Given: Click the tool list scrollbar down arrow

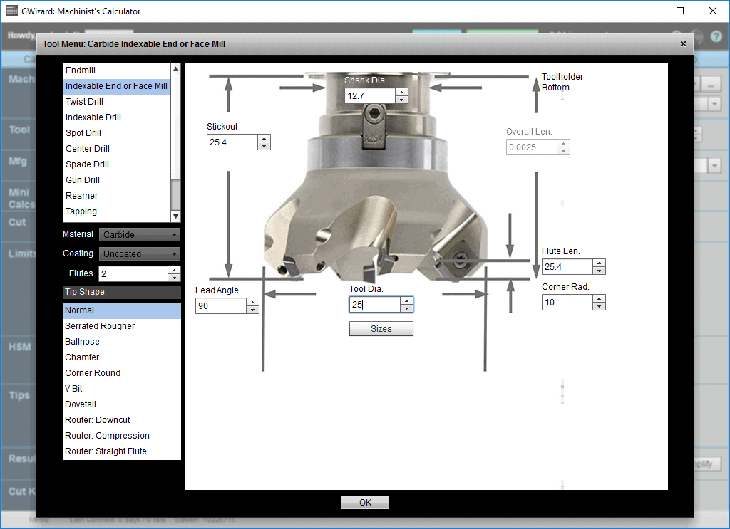Looking at the screenshot, I should click(x=175, y=216).
